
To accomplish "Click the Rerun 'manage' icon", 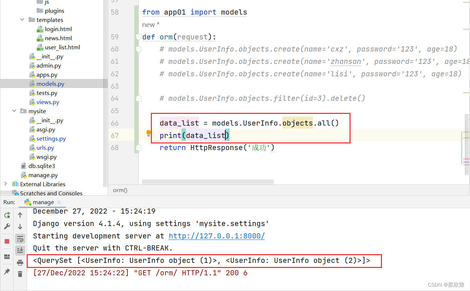I will coord(7,215).
